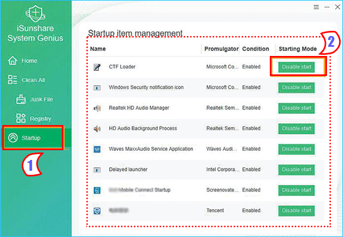Image resolution: width=343 pixels, height=237 pixels.
Task: Click the Mobile Connect Startup app icon
Action: 97,190
